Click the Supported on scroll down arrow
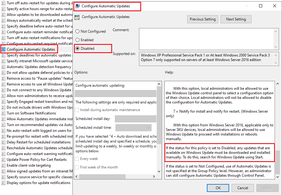This screenshot has width=282, height=195. coord(276,63)
